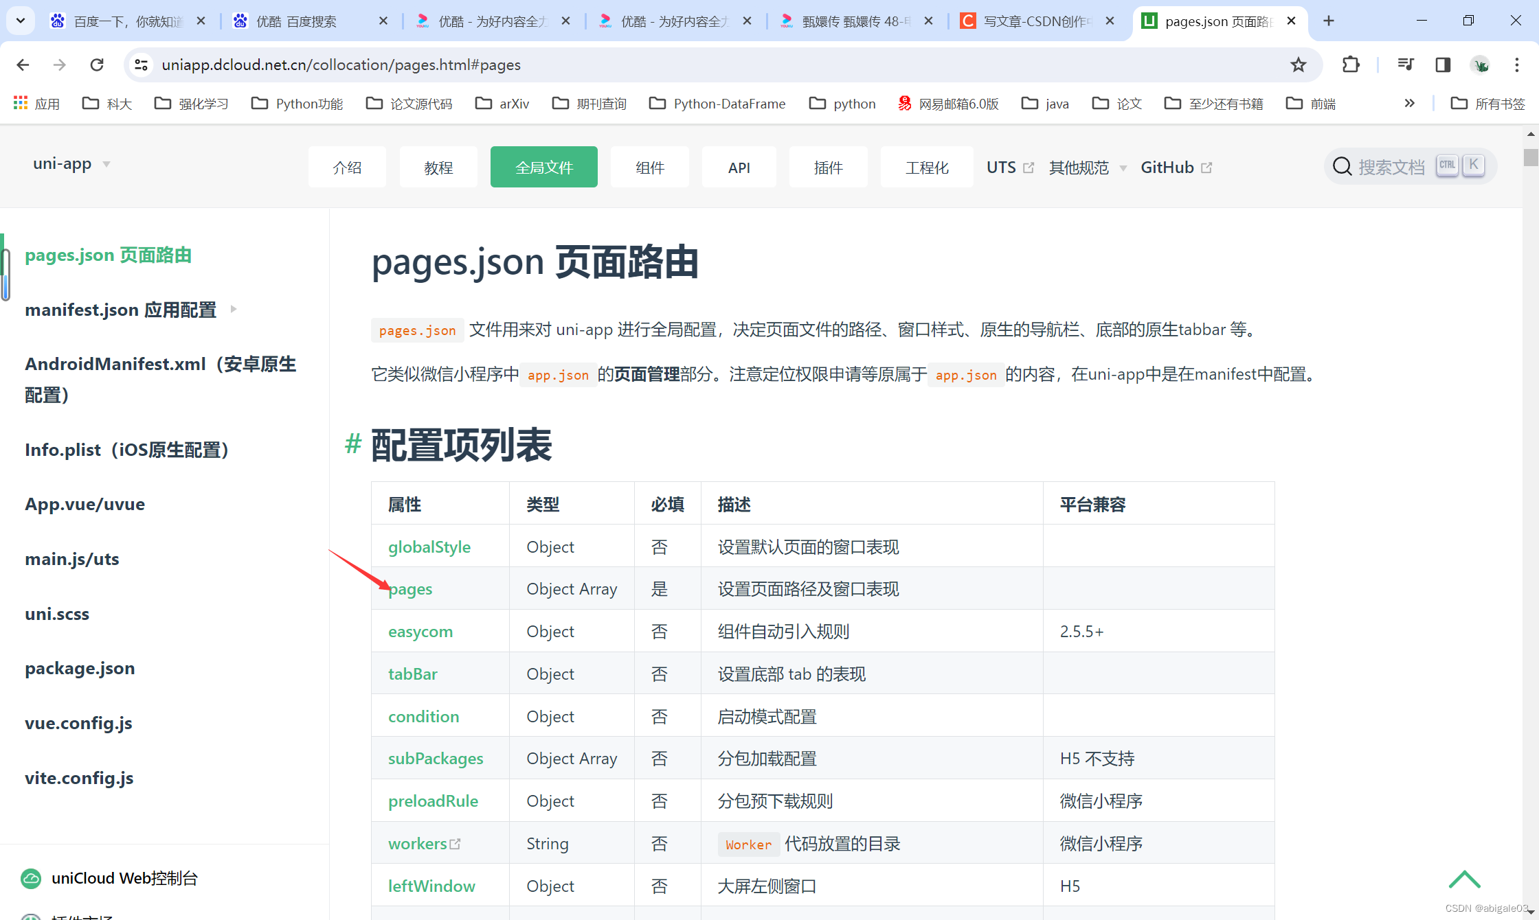Expand the 其他规范 dropdown menu
The width and height of the screenshot is (1539, 920).
pos(1088,168)
